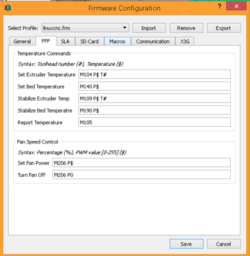Switch to the X3G tab
This screenshot has width=250, height=256.
(185, 42)
